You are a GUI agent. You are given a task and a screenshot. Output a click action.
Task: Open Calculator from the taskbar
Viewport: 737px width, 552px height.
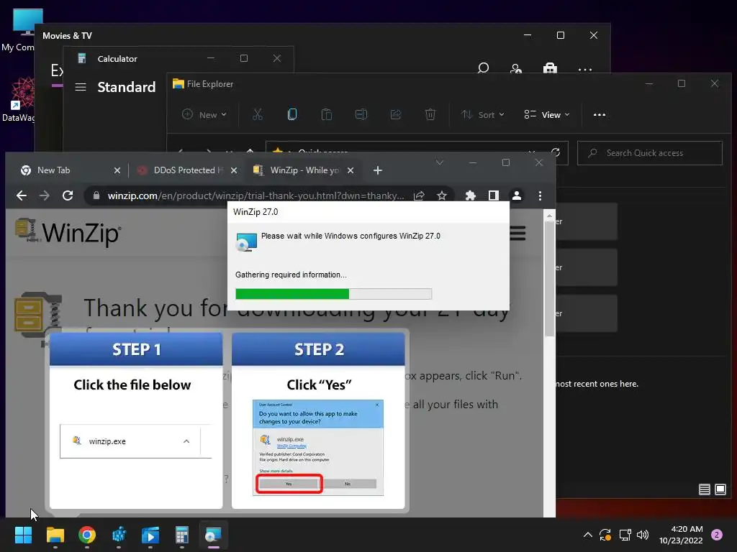point(182,535)
